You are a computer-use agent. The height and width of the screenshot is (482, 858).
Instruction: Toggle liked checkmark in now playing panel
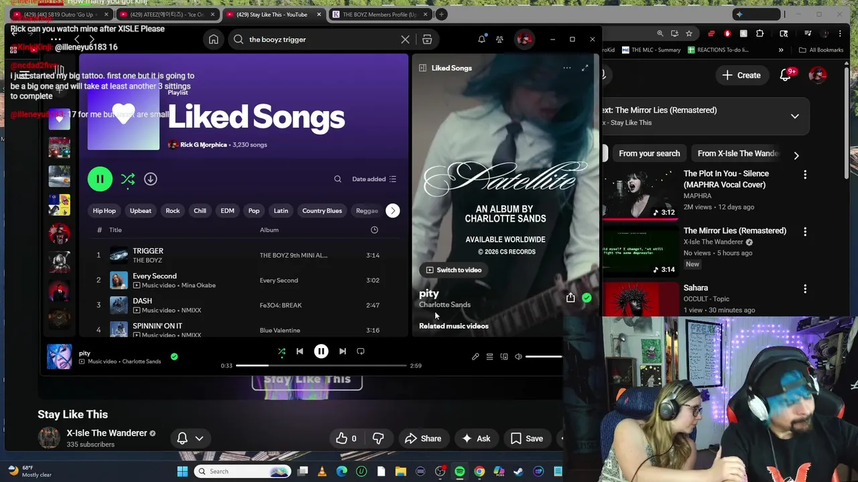(x=587, y=298)
